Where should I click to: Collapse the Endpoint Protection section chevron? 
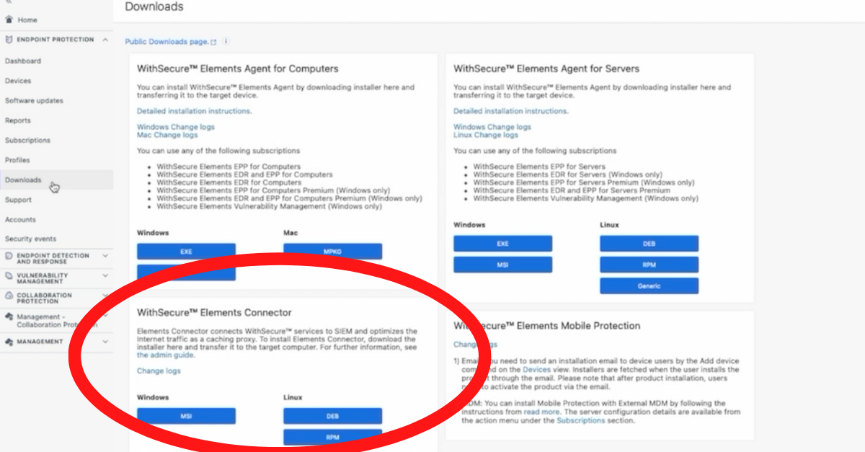(105, 40)
